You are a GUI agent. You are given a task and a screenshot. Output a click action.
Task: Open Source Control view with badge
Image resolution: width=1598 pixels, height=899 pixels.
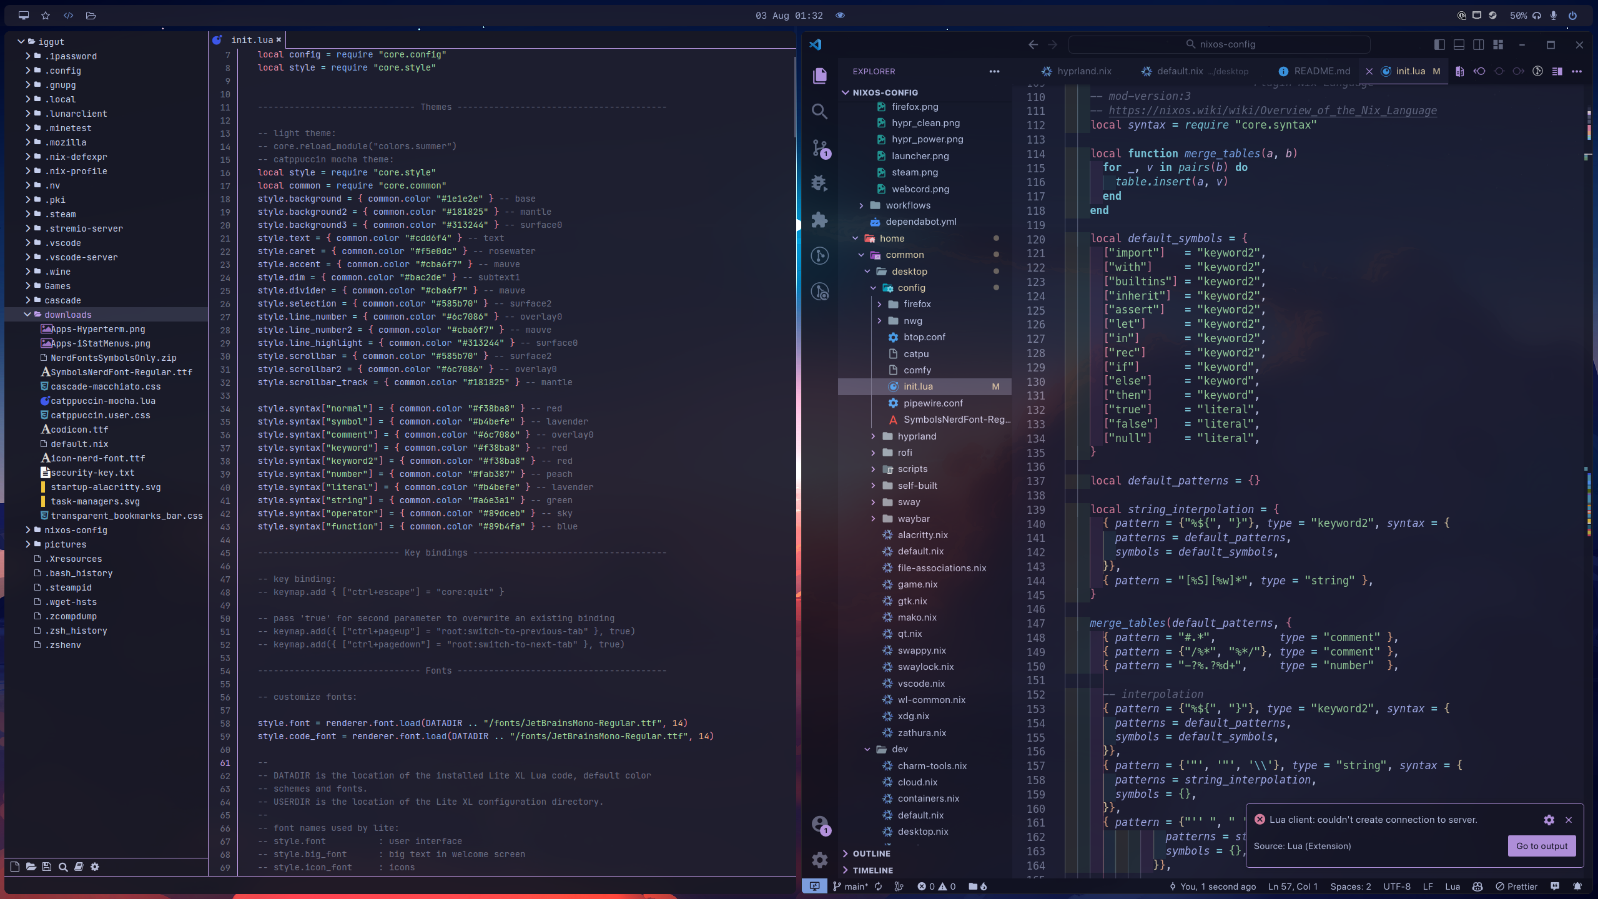coord(821,149)
